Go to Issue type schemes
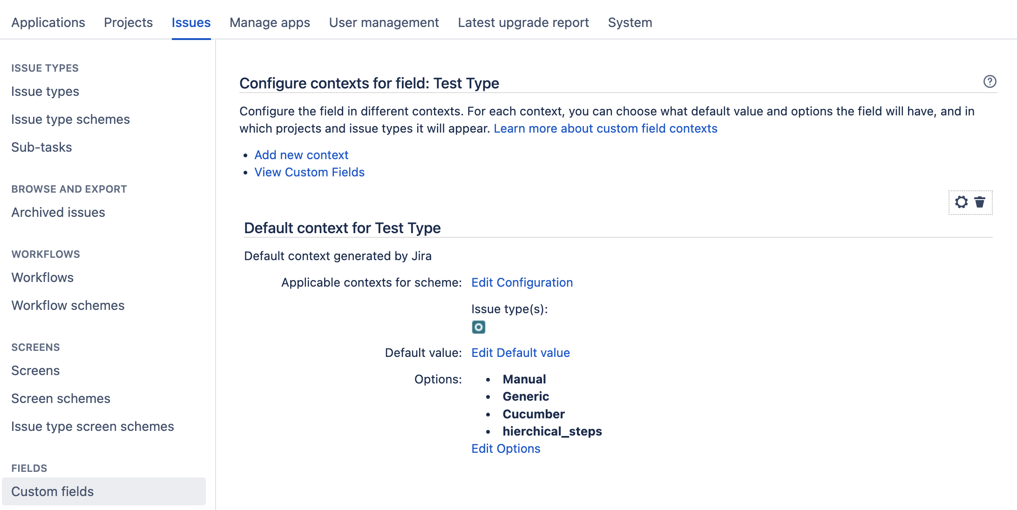This screenshot has width=1017, height=510. click(70, 119)
